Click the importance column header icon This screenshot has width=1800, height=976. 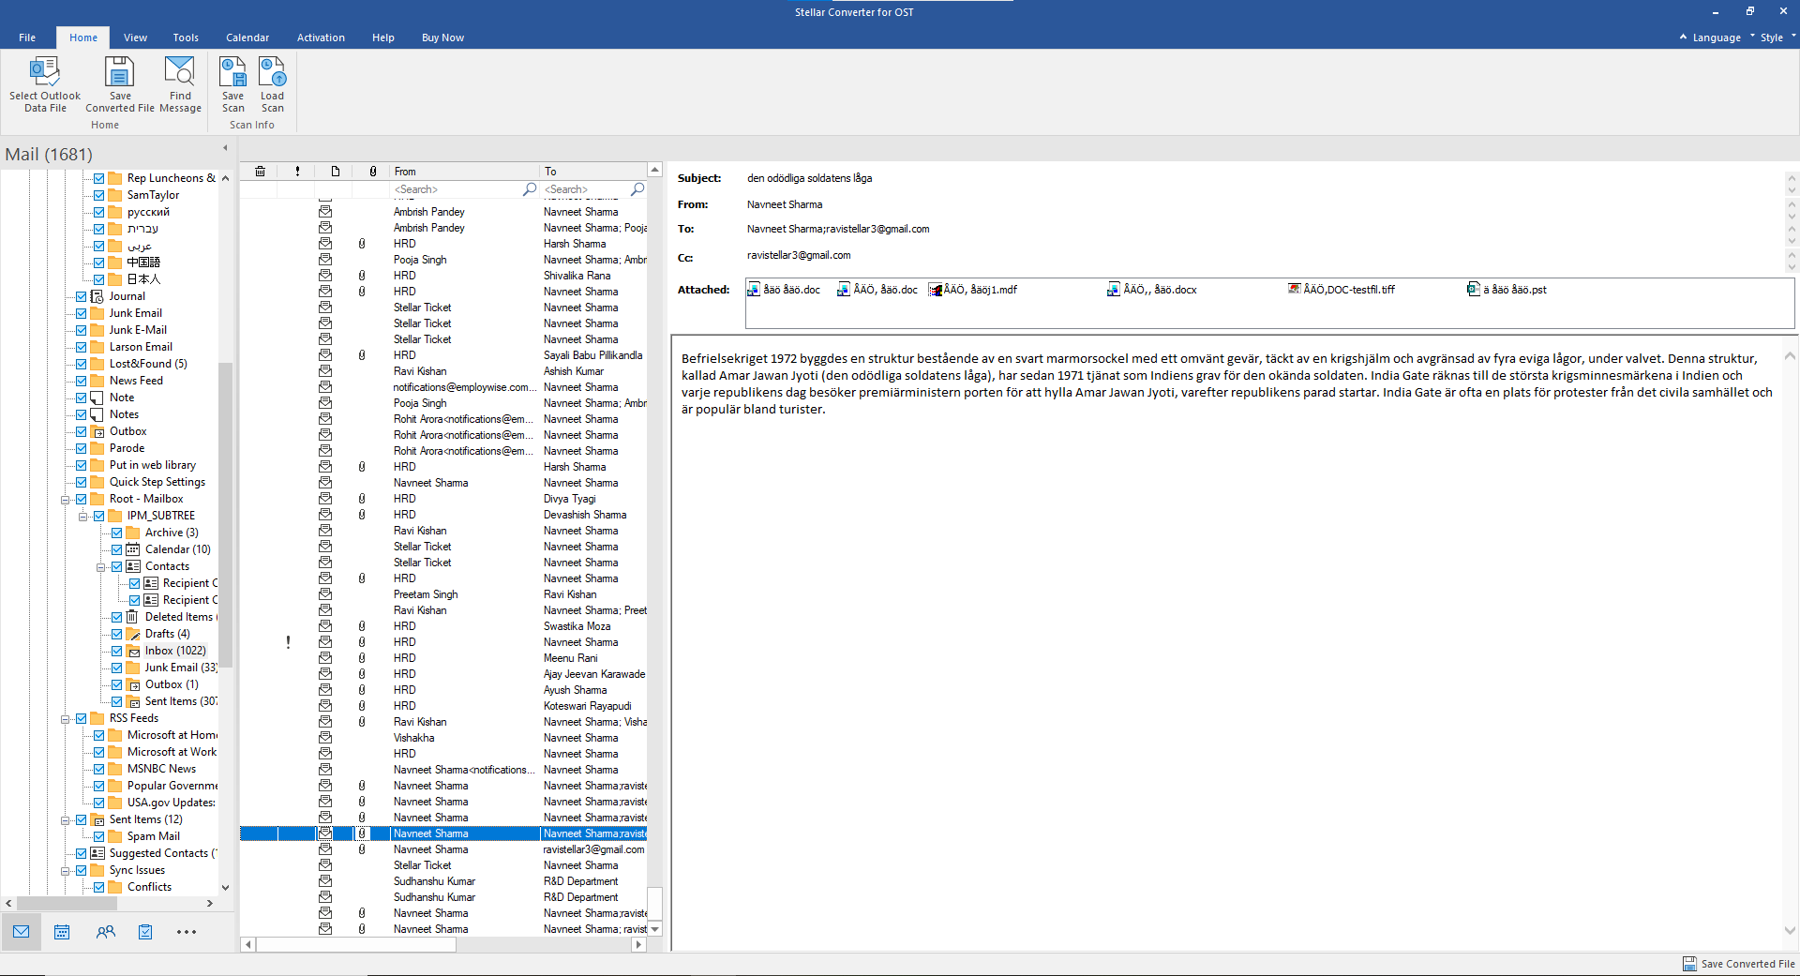pyautogui.click(x=297, y=172)
